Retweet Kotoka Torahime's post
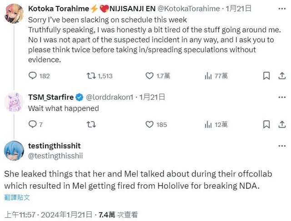Image resolution: width=291 pixels, height=221 pixels. pyautogui.click(x=91, y=76)
